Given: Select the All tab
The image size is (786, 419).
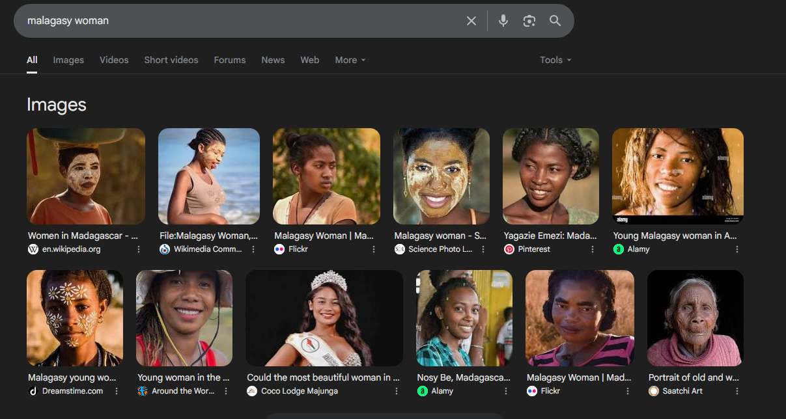Looking at the screenshot, I should pyautogui.click(x=32, y=60).
